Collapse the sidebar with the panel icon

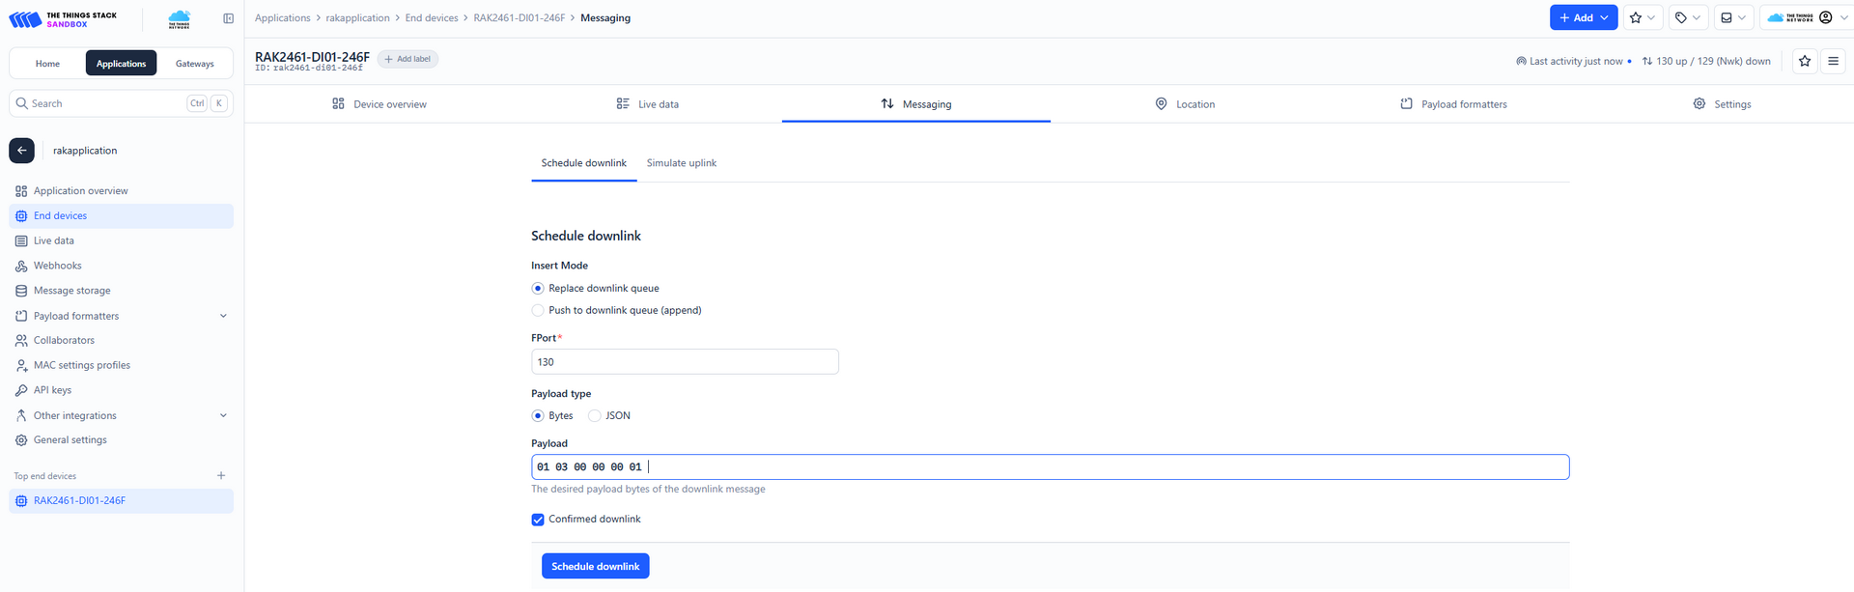pyautogui.click(x=228, y=18)
